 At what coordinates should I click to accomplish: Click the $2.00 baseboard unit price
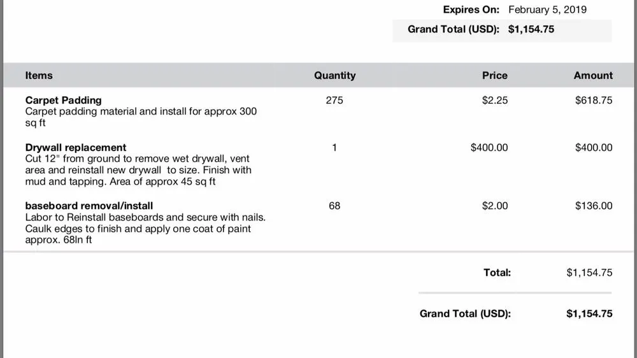[x=495, y=206]
